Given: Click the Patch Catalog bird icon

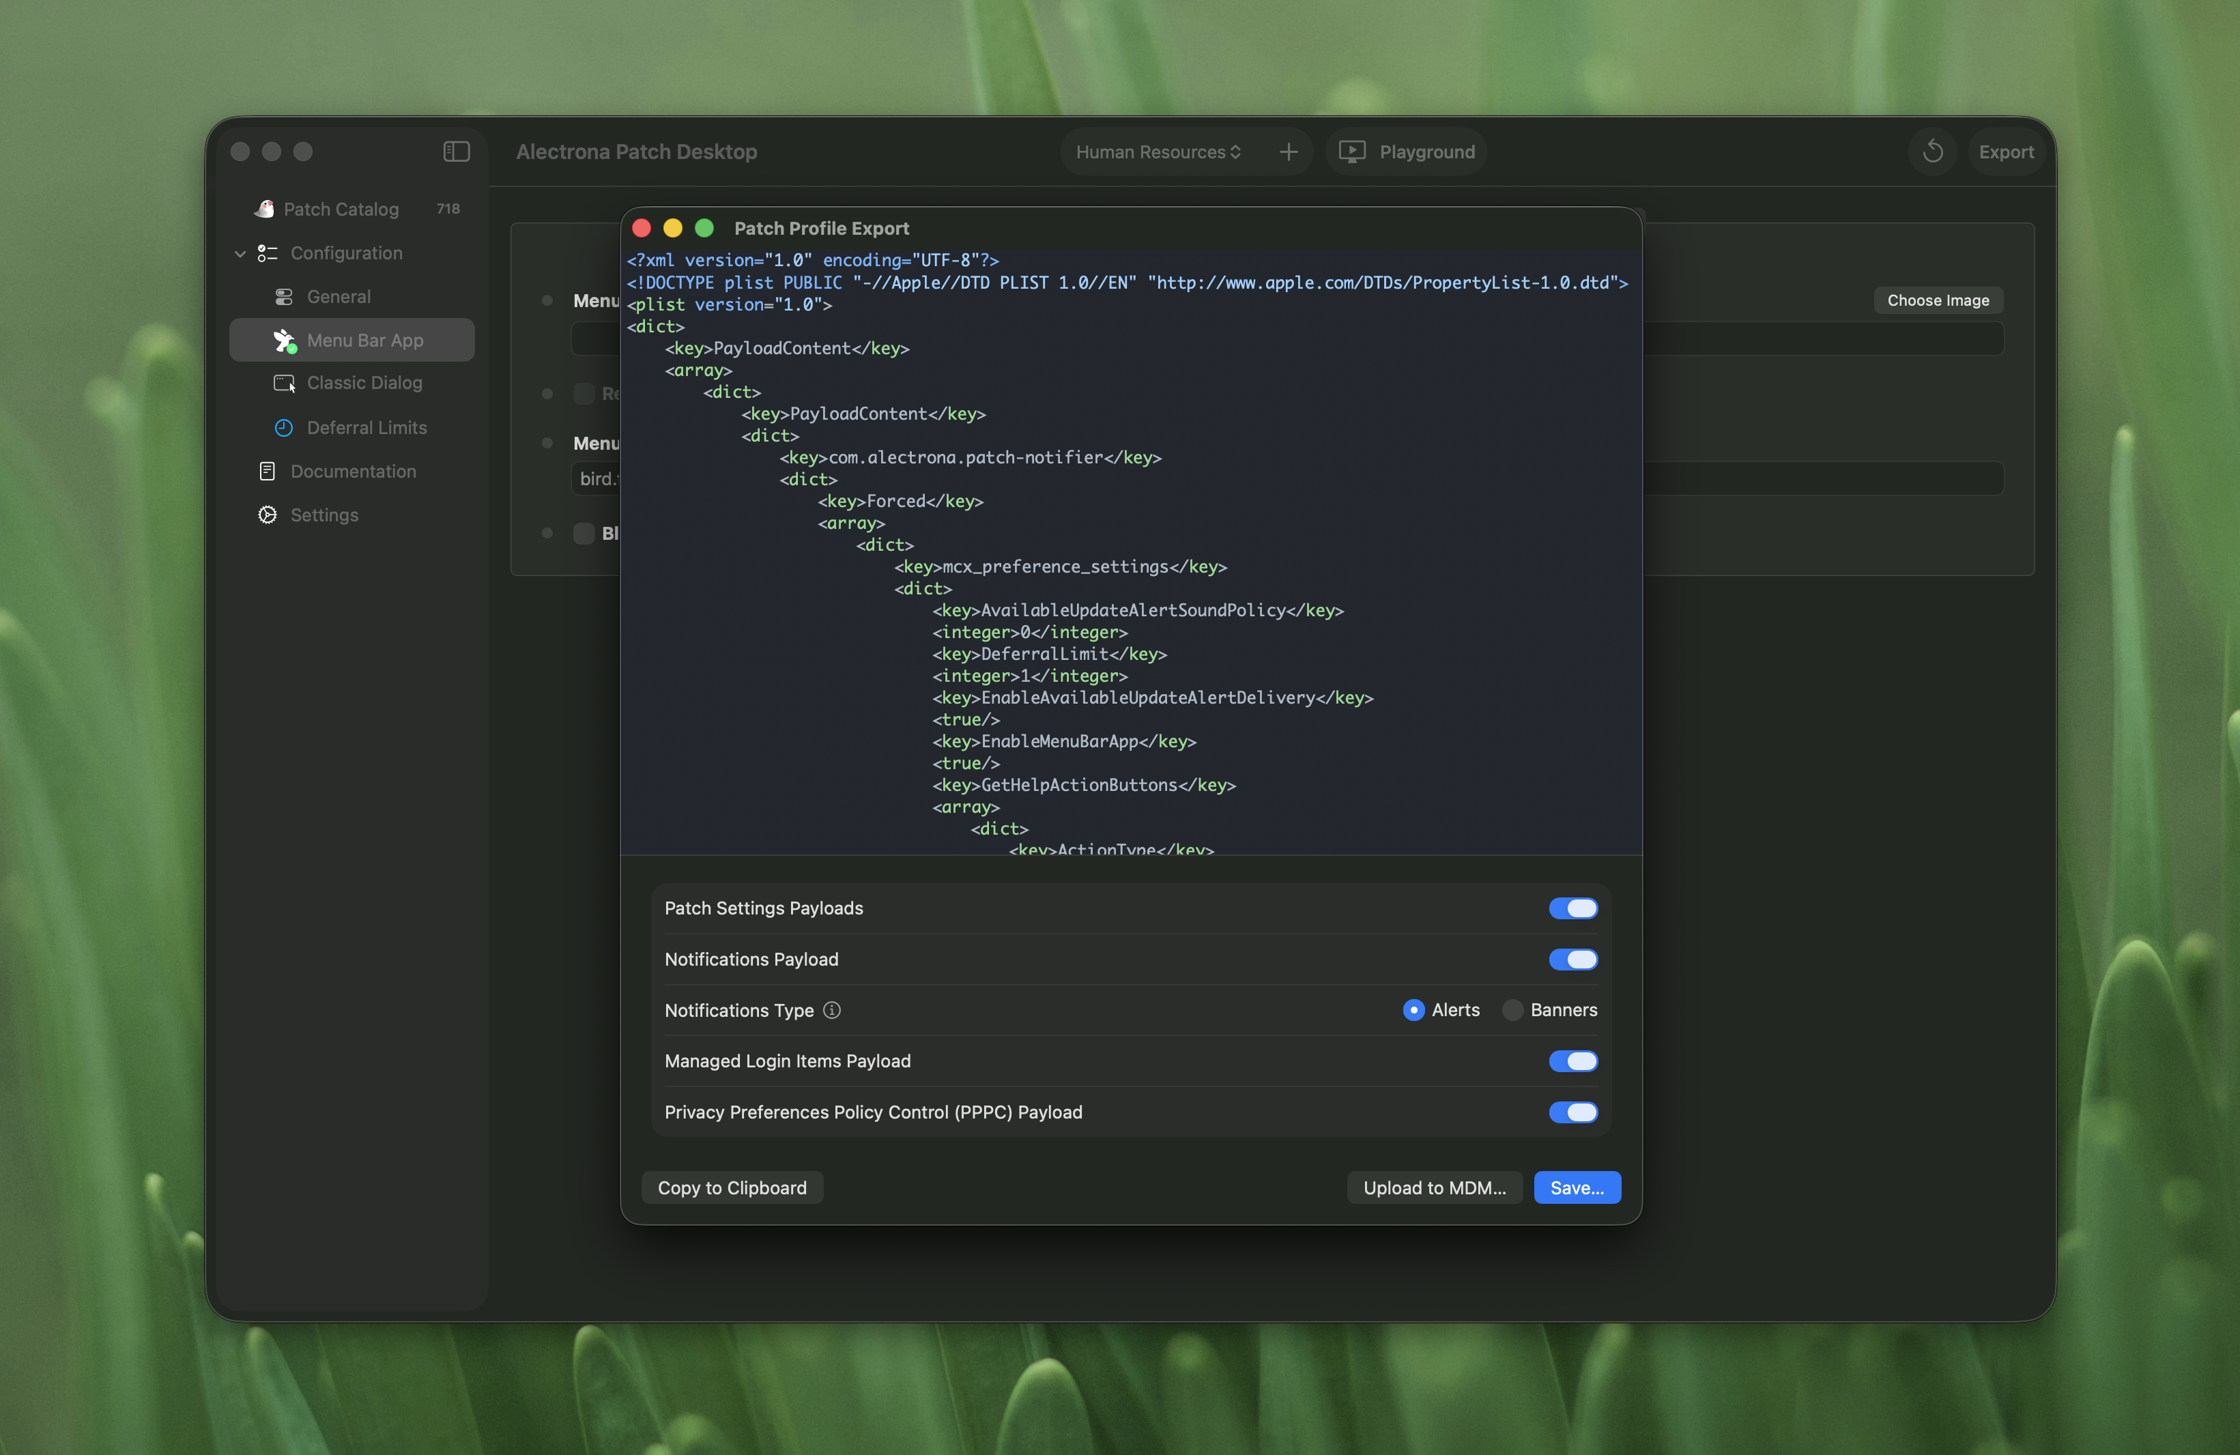Looking at the screenshot, I should coord(264,209).
